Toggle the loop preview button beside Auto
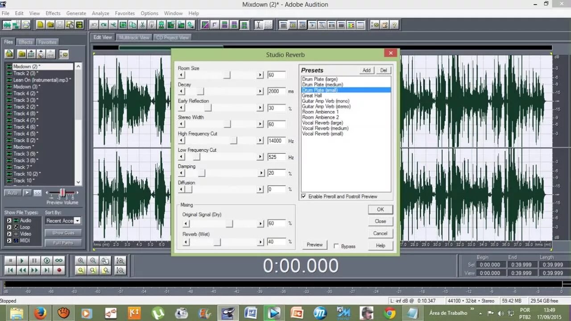This screenshot has width=571, height=321. [x=37, y=193]
